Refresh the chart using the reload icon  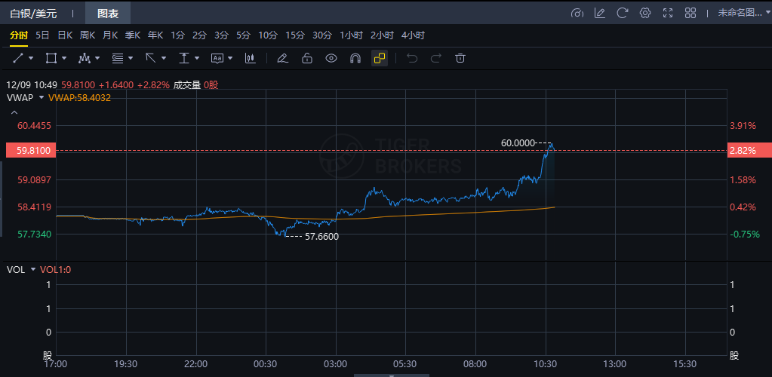coord(622,13)
